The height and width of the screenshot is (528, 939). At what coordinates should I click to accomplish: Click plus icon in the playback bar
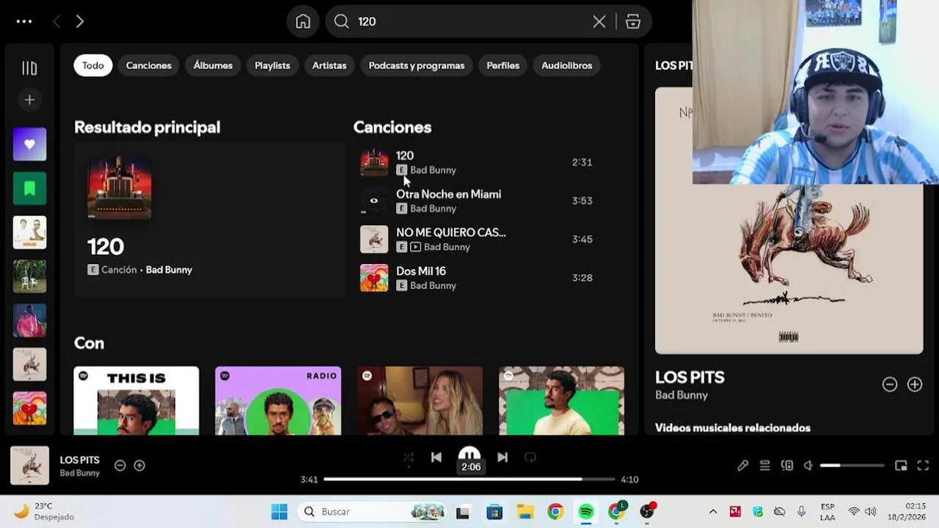(139, 466)
